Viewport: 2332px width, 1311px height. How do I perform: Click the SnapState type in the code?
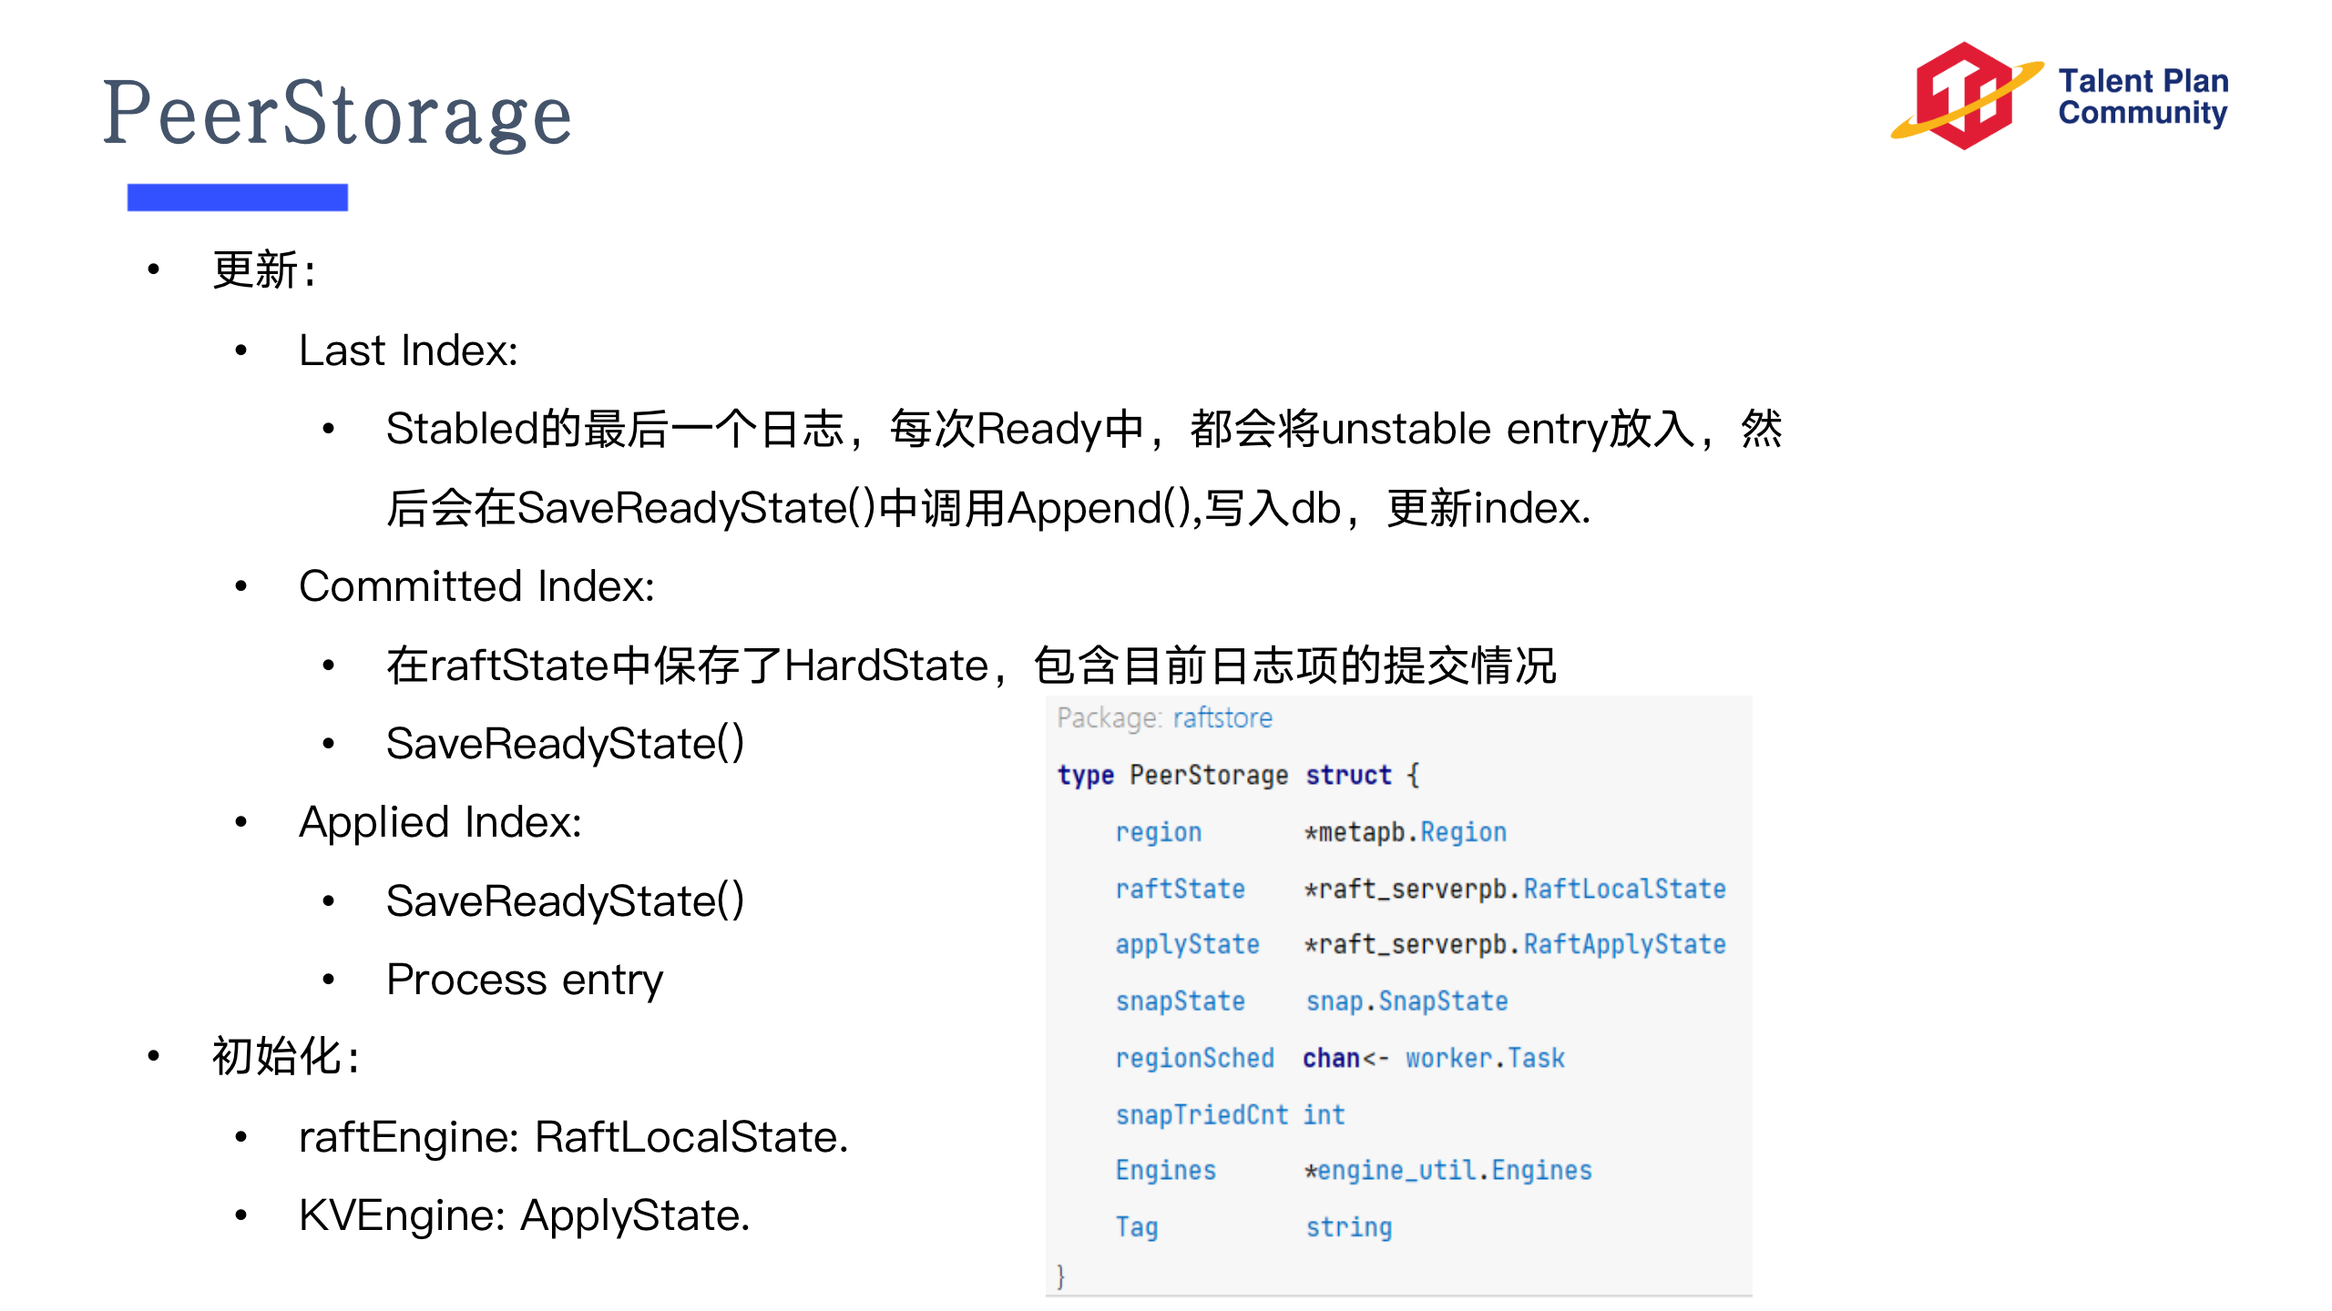coord(1443,1001)
